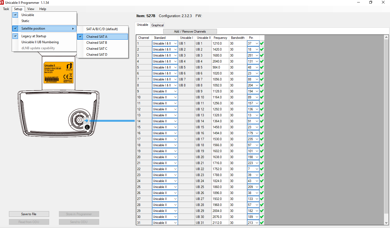Open the Pin dropdown for channel 3
The height and width of the screenshot is (228, 390).
tap(257, 55)
